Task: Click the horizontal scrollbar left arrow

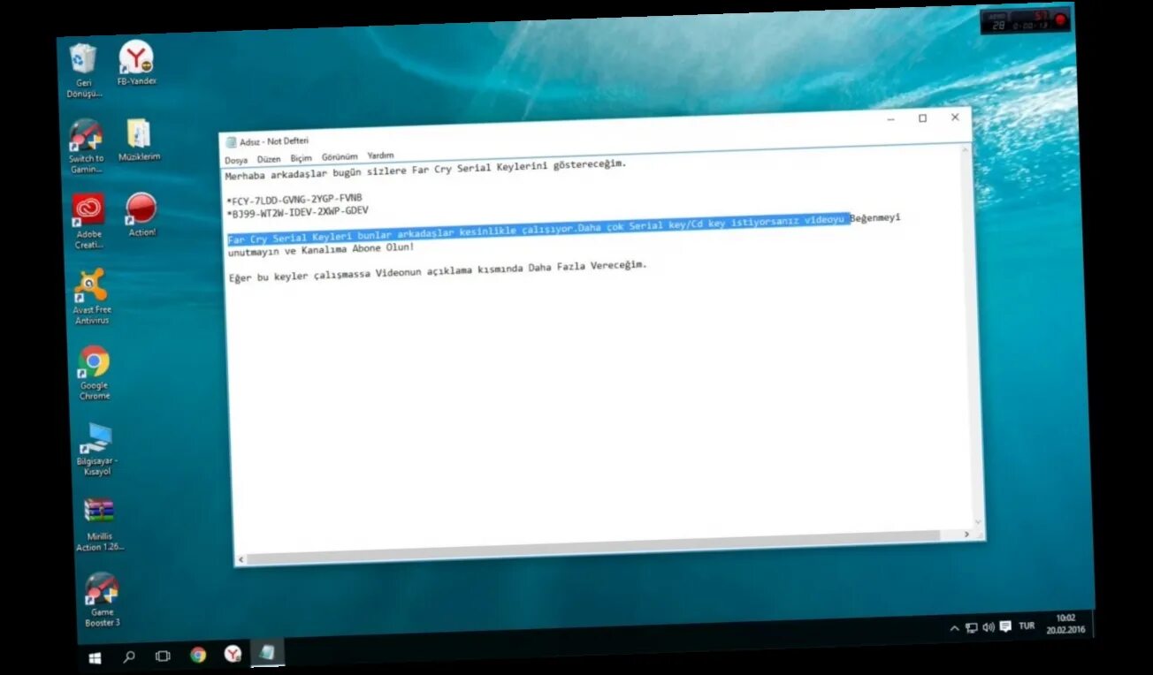Action: coord(241,559)
